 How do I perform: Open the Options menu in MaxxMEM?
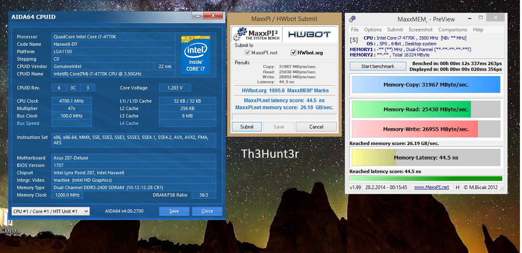pos(373,30)
